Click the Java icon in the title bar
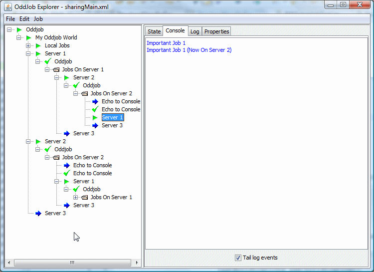374x272 pixels. pos(7,5)
